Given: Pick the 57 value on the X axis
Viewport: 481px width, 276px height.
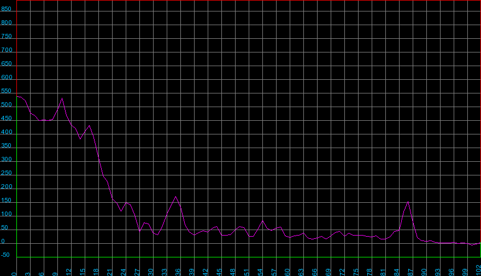Looking at the screenshot, I should (x=273, y=272).
